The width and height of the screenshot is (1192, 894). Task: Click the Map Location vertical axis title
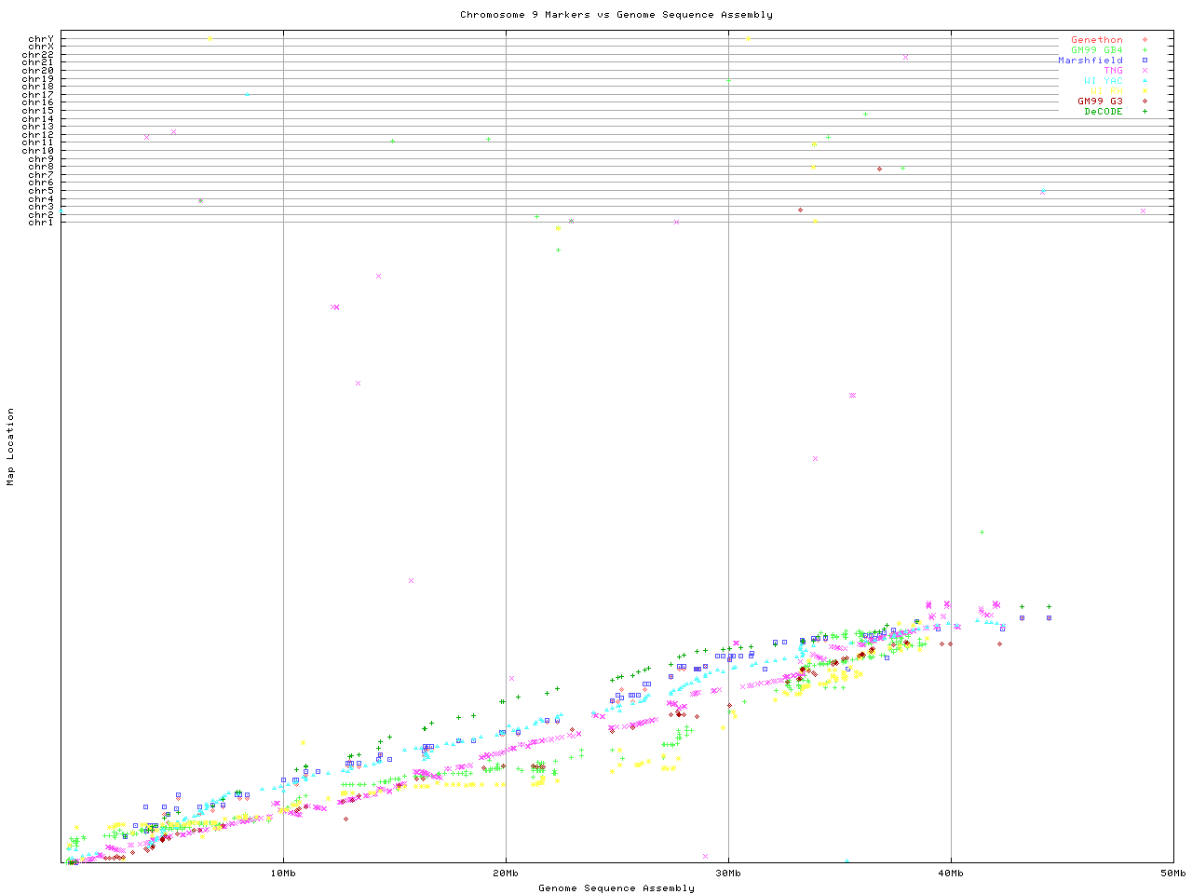pyautogui.click(x=11, y=447)
